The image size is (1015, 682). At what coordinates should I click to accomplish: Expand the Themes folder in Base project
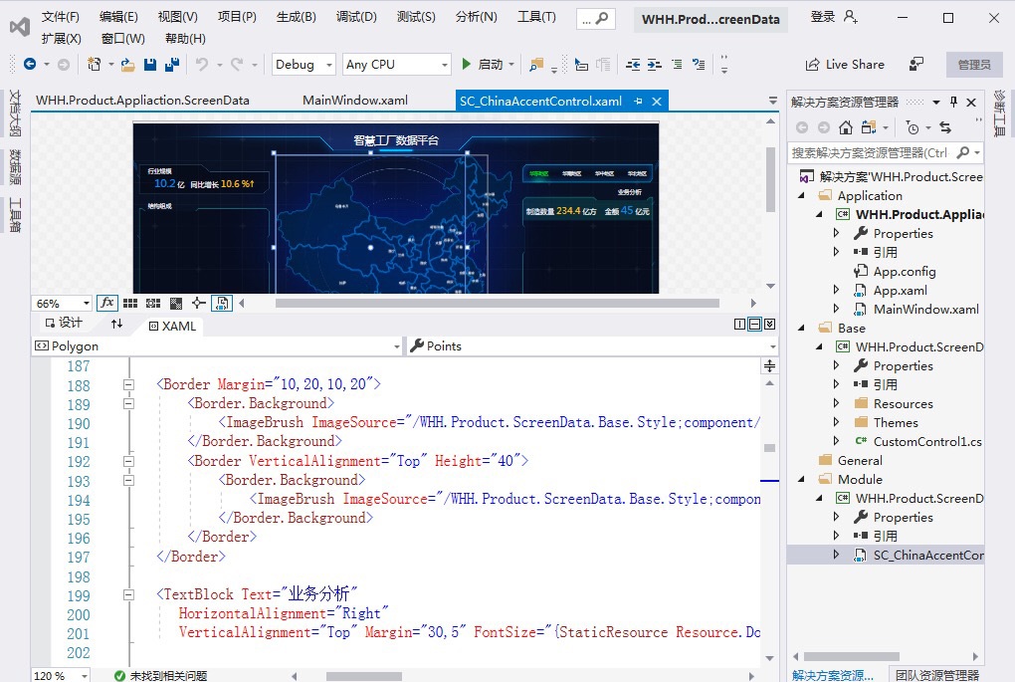837,422
